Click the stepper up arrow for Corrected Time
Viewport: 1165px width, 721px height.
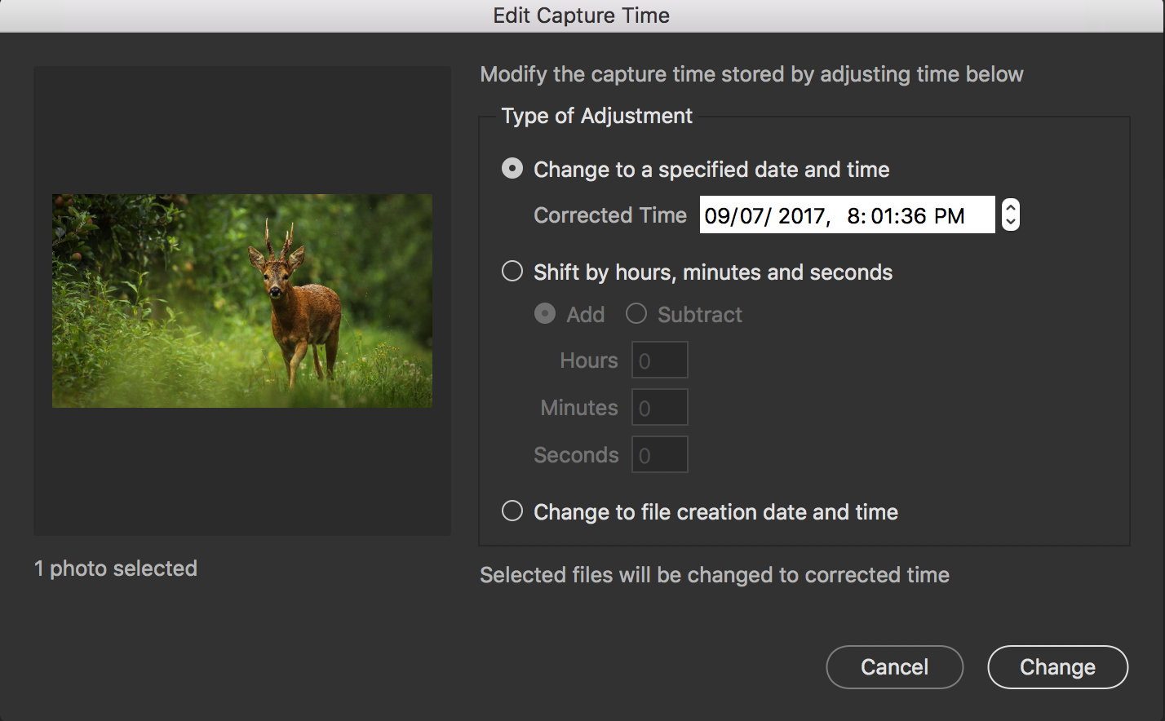[1011, 207]
